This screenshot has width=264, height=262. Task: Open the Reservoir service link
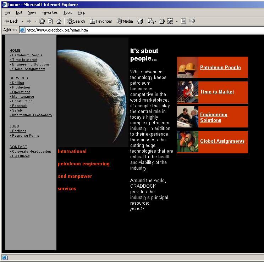point(18,106)
